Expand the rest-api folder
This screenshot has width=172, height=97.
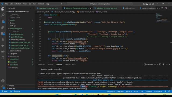[x=13, y=26]
